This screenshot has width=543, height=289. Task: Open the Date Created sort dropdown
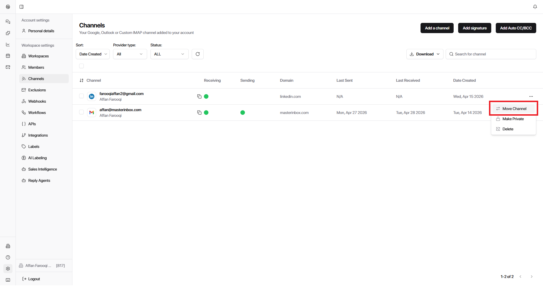[93, 54]
